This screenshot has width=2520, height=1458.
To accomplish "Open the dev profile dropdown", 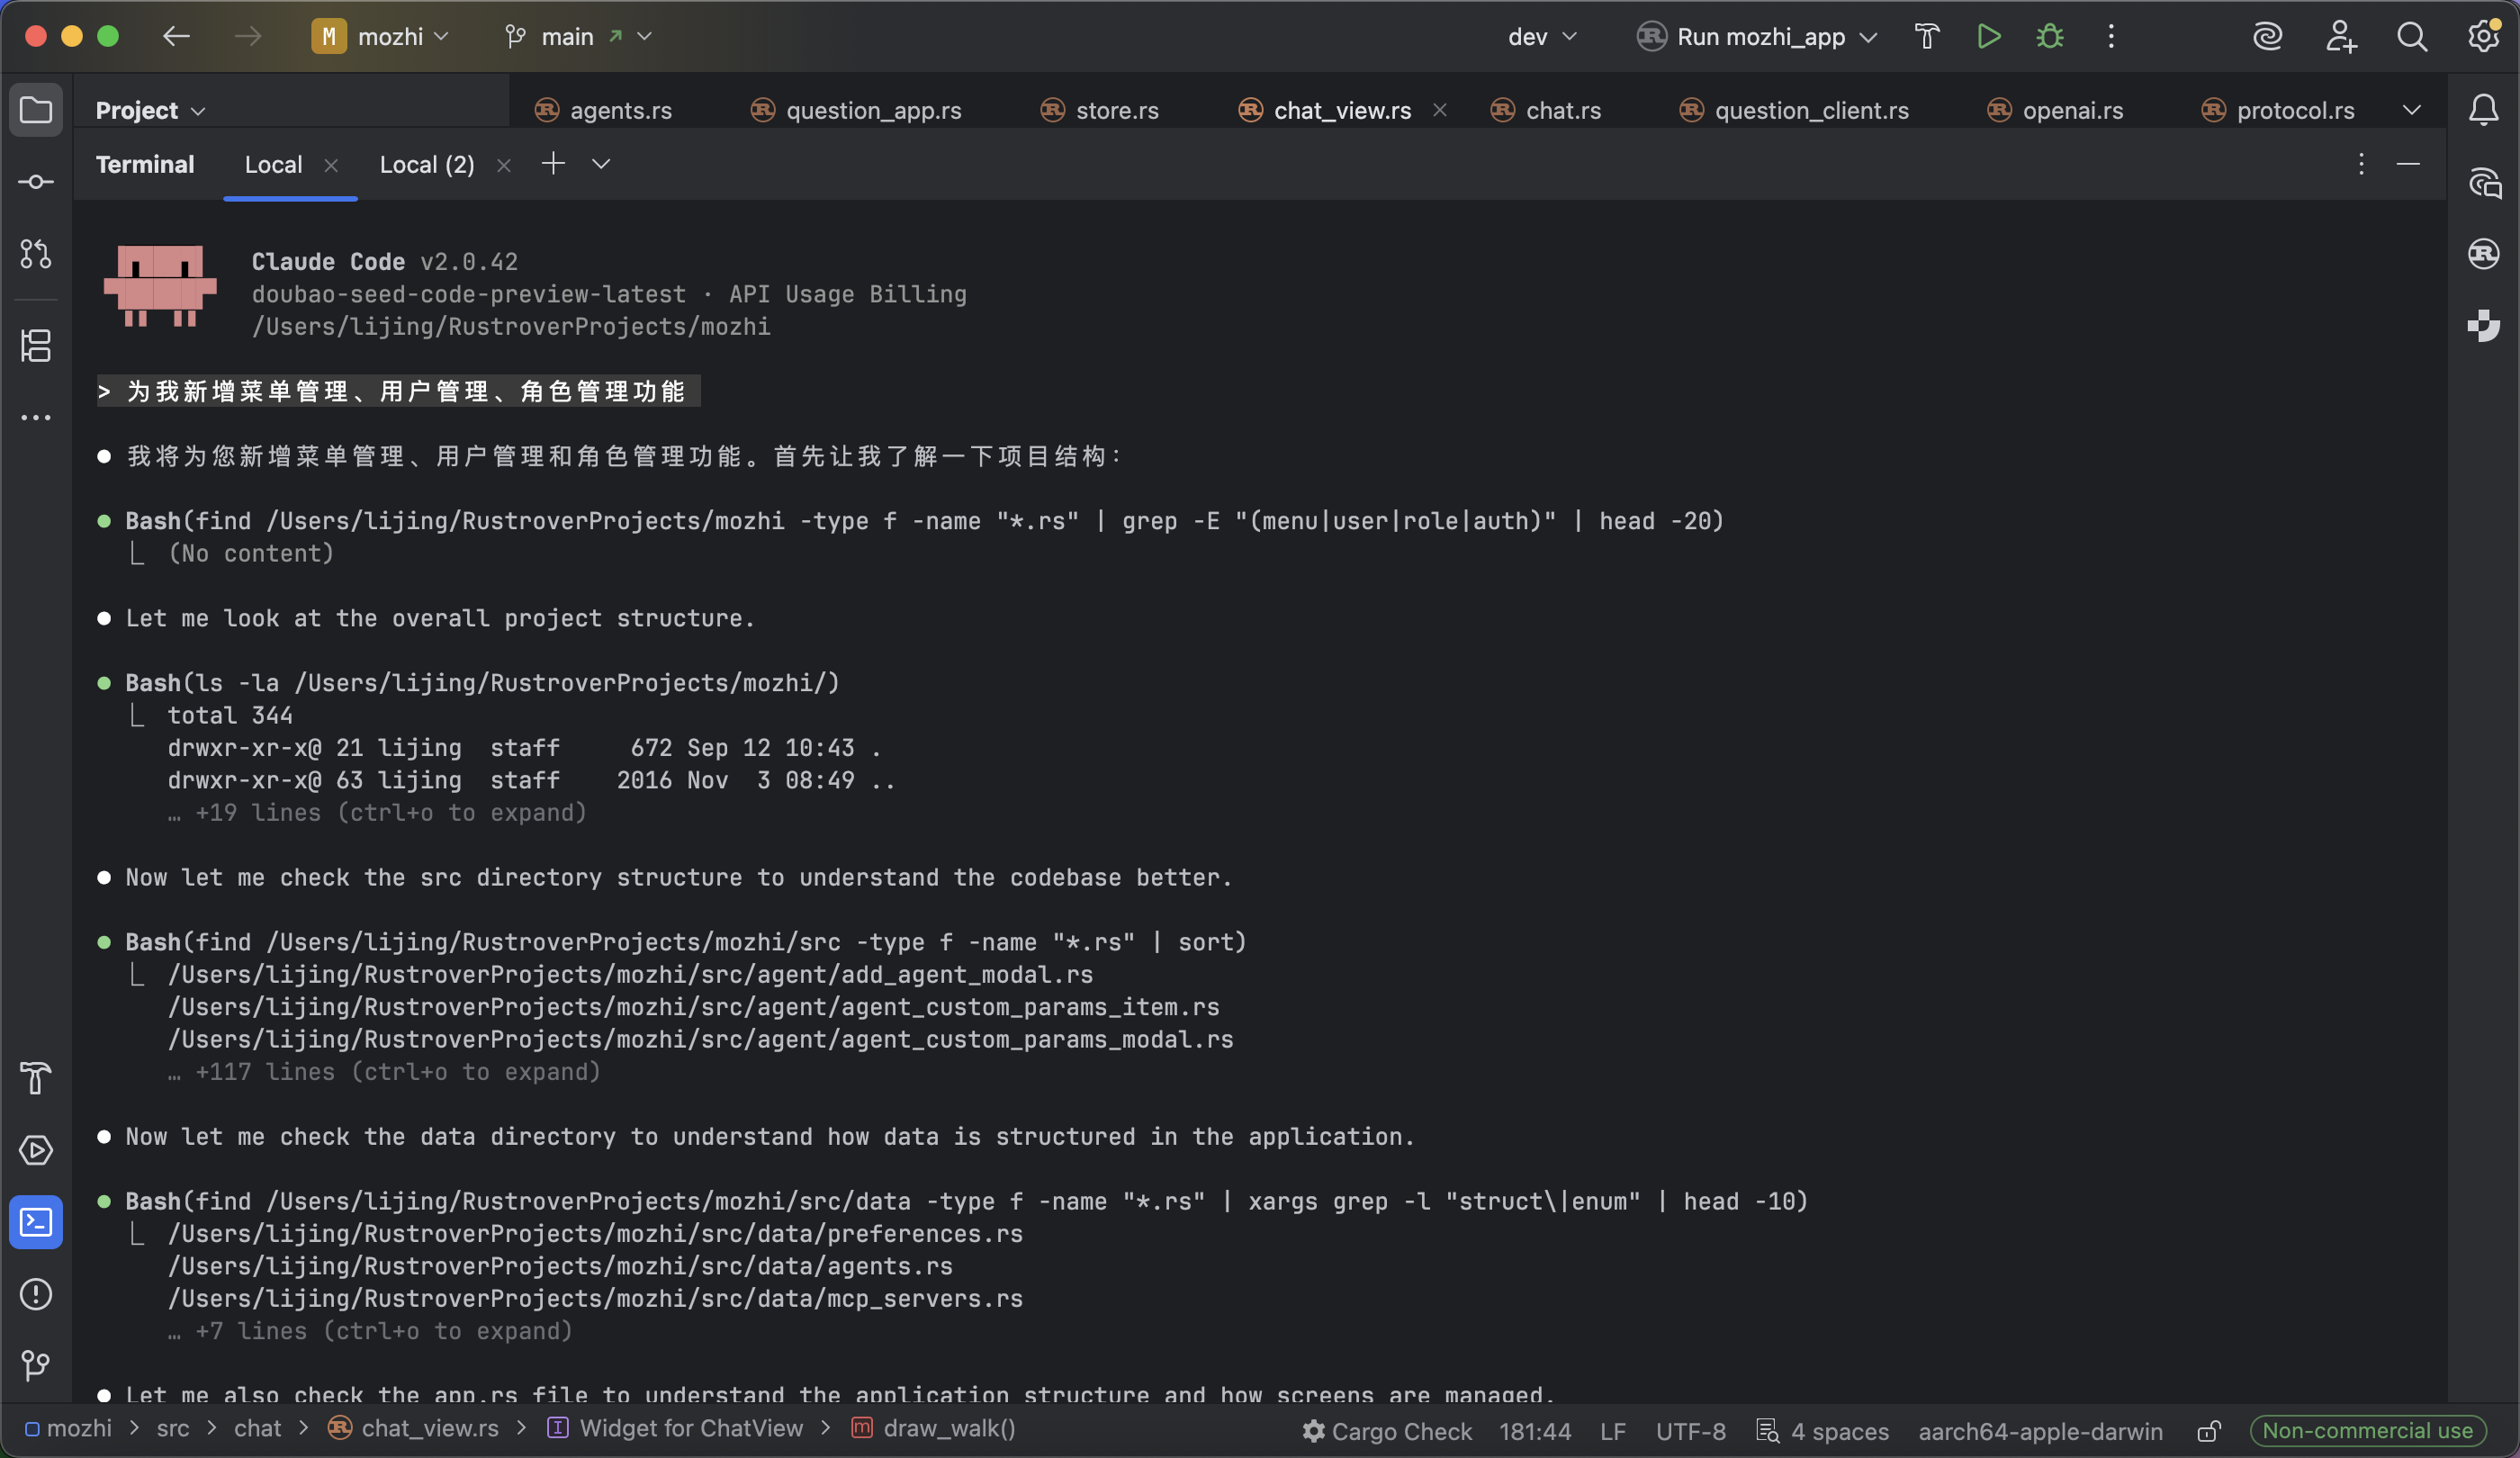I will click(x=1541, y=37).
